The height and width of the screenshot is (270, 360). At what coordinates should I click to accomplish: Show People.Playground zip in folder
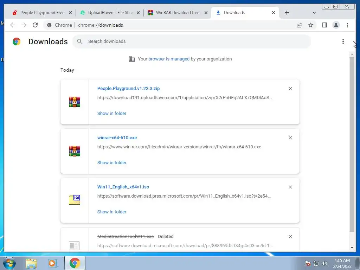(x=112, y=114)
